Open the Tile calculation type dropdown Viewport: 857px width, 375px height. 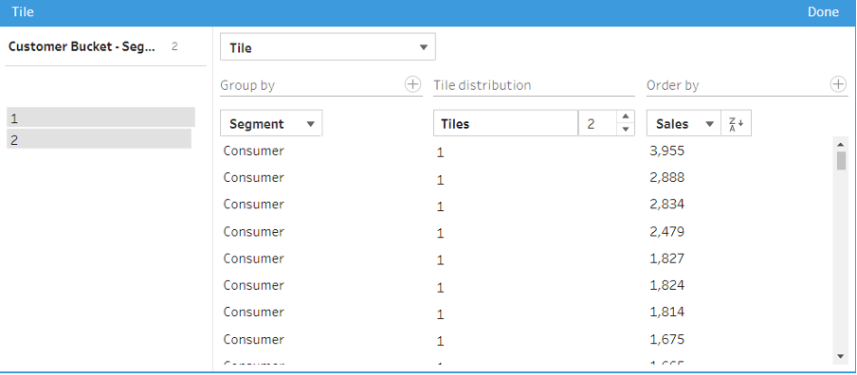(327, 47)
